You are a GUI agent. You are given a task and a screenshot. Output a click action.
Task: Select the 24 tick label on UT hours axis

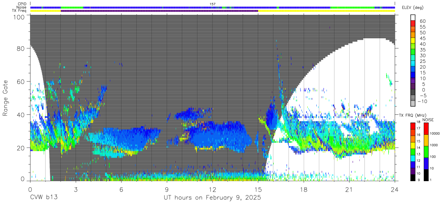point(395,189)
